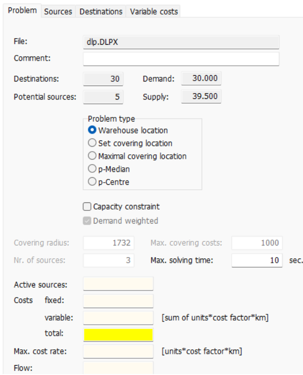Choose the p-Centre problem type
The width and height of the screenshot is (303, 375).
[x=91, y=182]
